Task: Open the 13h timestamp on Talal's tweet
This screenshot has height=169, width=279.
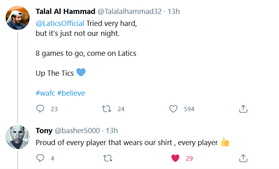Action: point(173,11)
